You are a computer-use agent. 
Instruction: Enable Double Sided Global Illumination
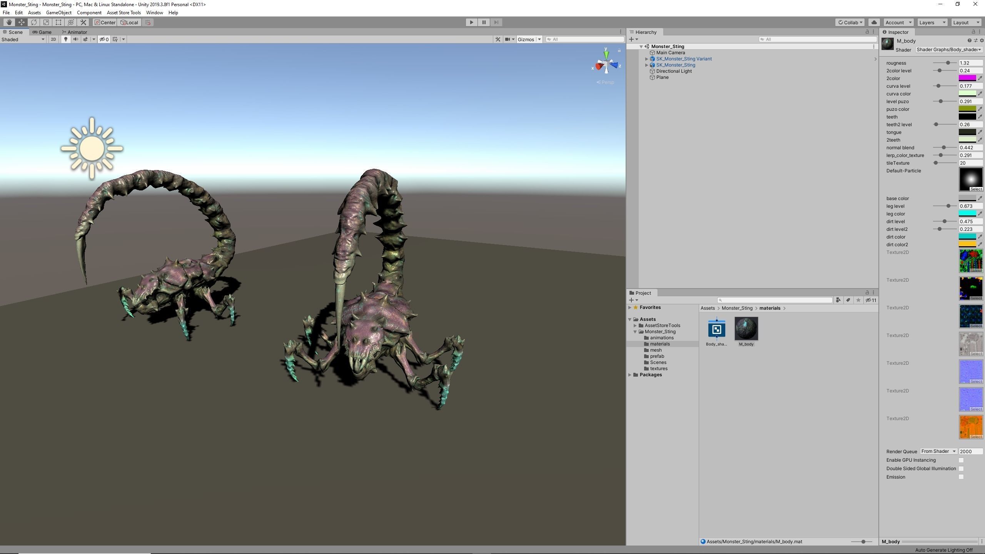(961, 469)
